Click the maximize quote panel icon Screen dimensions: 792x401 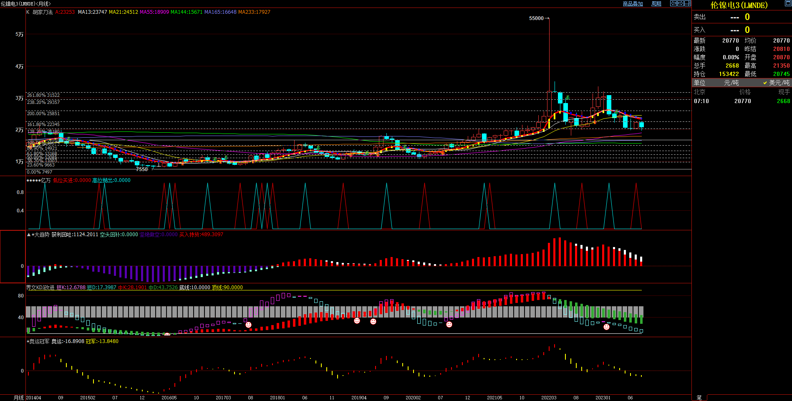tap(787, 3)
